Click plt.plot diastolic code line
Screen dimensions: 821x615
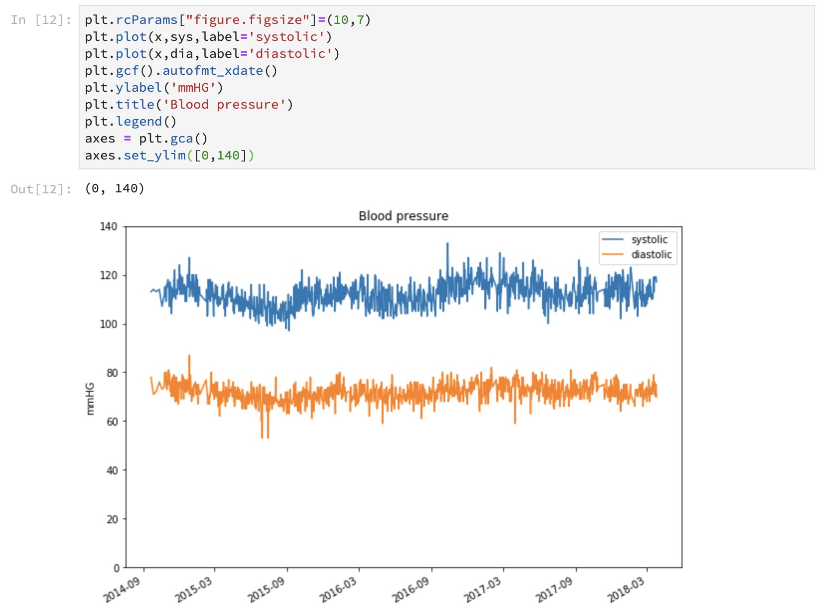(x=212, y=54)
